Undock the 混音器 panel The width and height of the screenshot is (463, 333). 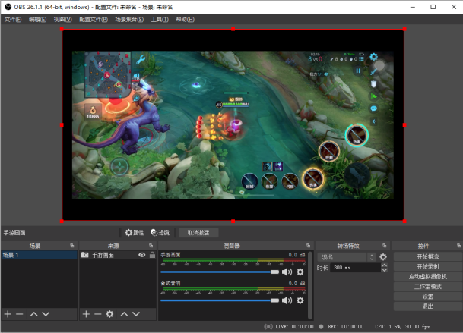(x=308, y=246)
